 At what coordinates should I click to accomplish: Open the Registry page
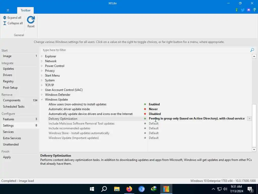pos(20,81)
